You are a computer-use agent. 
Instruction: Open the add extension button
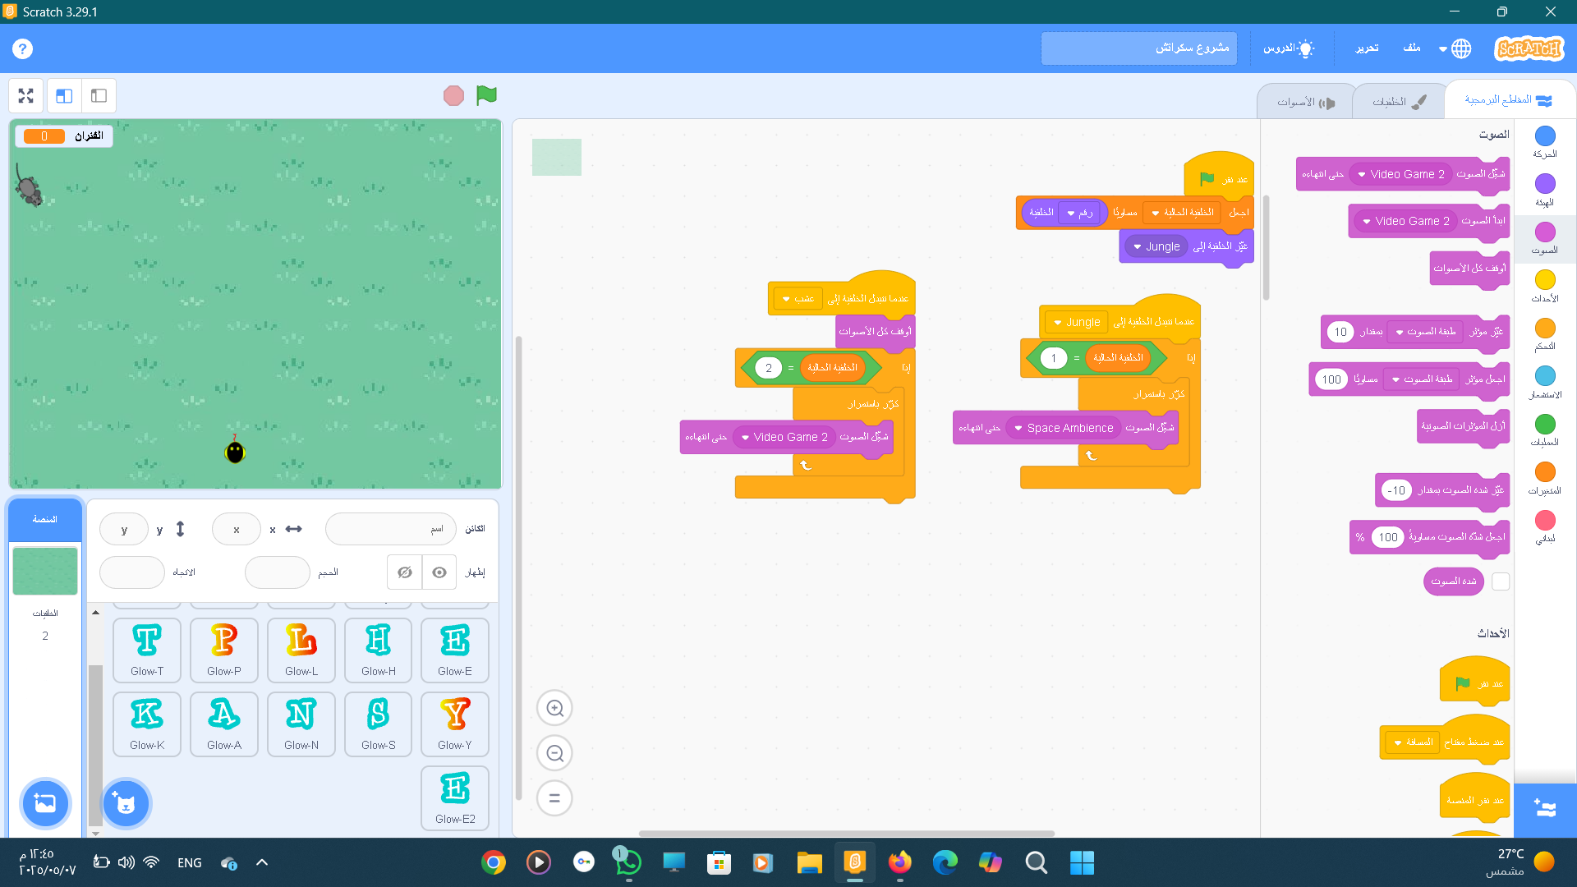1544,810
